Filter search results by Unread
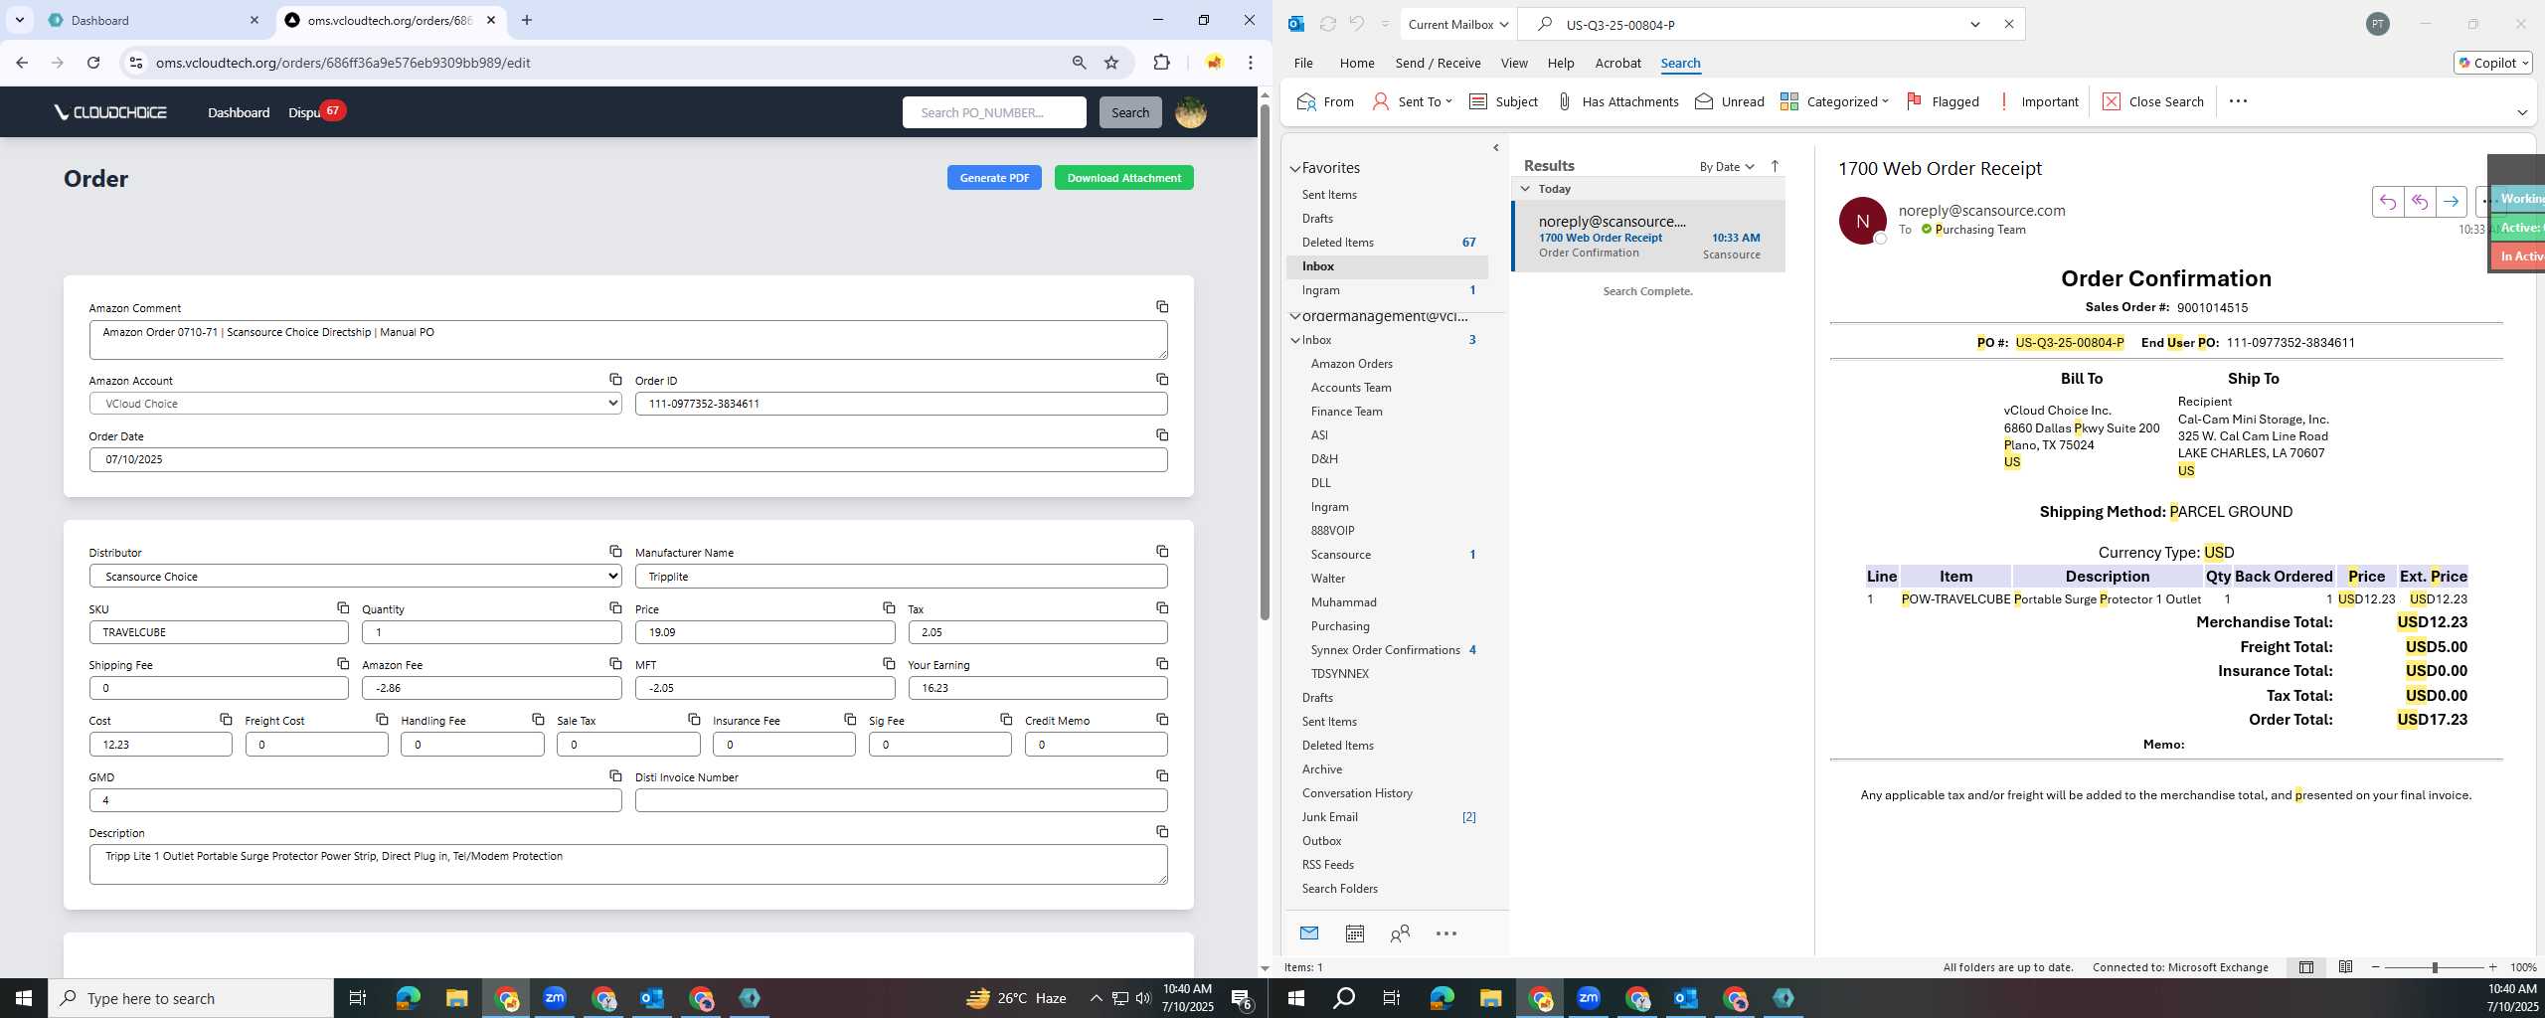 pyautogui.click(x=1730, y=101)
